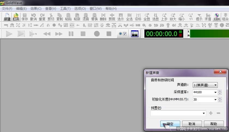Expand the 初始化长度 length dropdown arrow

215,99
